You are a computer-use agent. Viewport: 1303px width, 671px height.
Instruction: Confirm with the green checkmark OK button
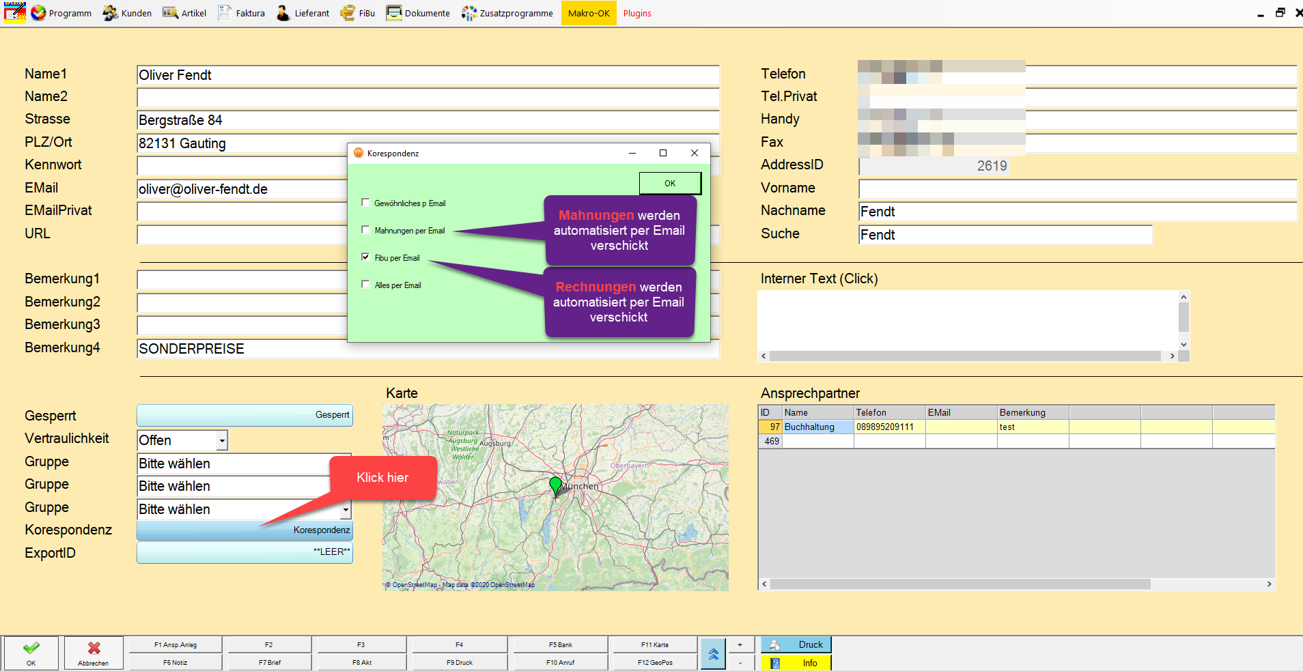pos(31,653)
